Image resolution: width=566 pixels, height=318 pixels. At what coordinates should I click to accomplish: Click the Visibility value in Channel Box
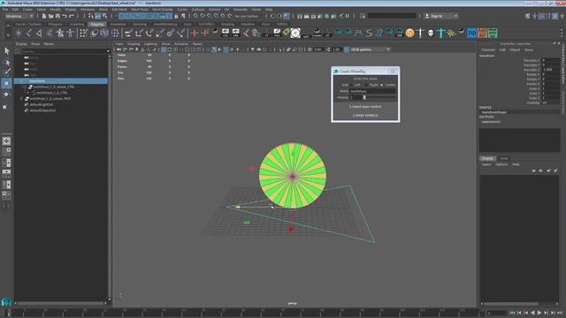(x=550, y=102)
